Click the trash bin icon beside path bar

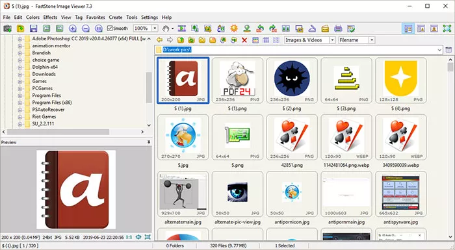(x=448, y=49)
